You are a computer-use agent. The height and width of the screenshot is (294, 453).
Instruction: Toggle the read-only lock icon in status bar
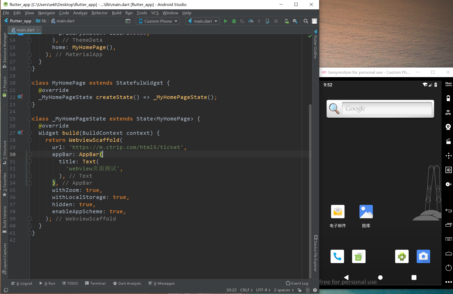(x=299, y=290)
